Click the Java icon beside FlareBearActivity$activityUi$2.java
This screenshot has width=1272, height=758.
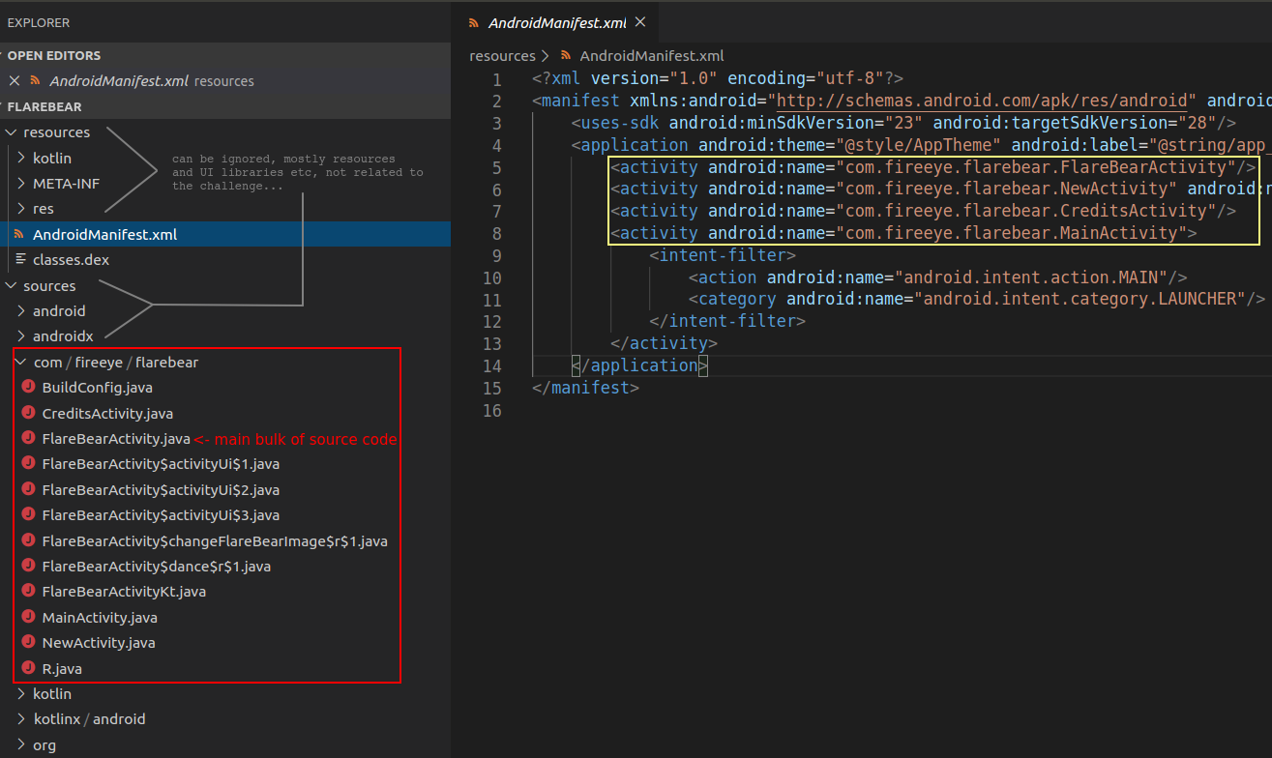pyautogui.click(x=28, y=489)
